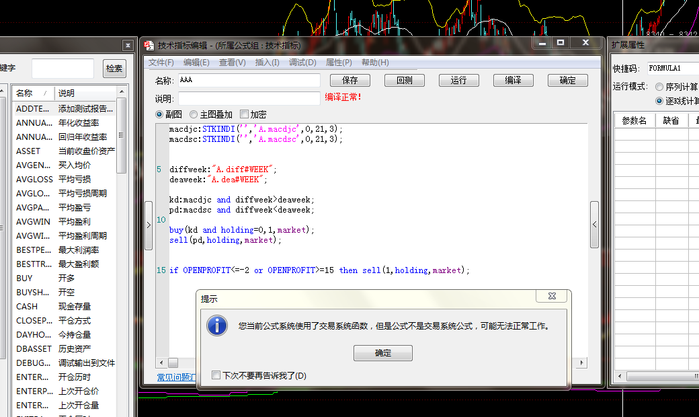The image size is (699, 417).
Task: Click the 运行 run button
Action: pyautogui.click(x=458, y=80)
